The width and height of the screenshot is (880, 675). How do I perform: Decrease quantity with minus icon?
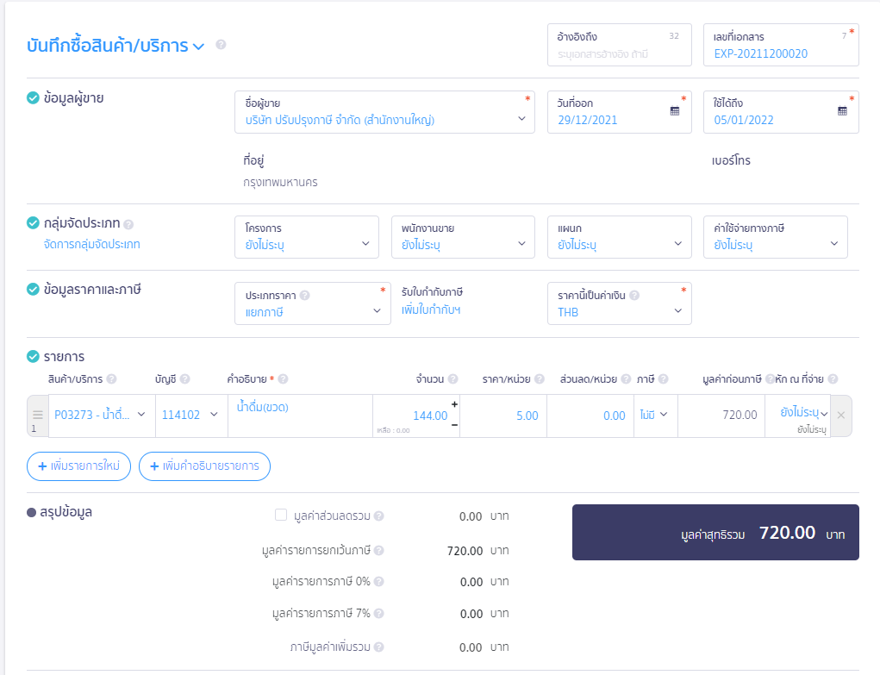pyautogui.click(x=454, y=425)
